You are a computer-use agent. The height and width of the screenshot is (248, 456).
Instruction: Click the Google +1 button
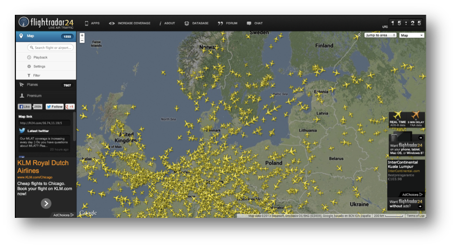click(x=70, y=107)
